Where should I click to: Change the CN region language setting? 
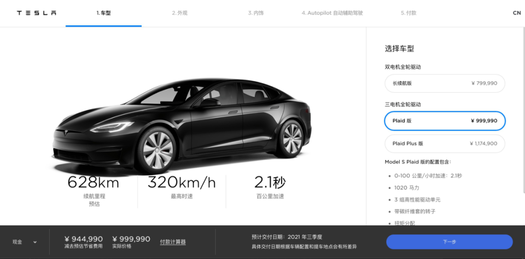tap(517, 13)
